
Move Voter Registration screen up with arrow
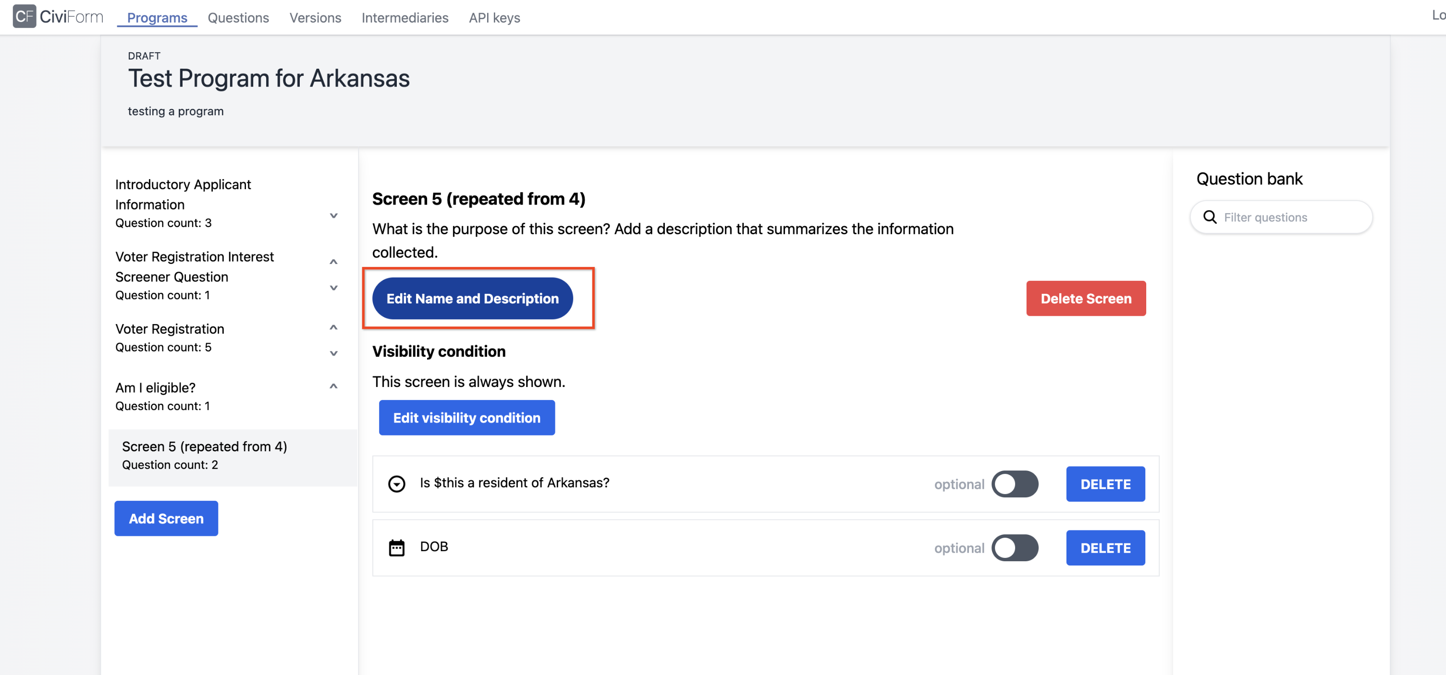pos(333,328)
